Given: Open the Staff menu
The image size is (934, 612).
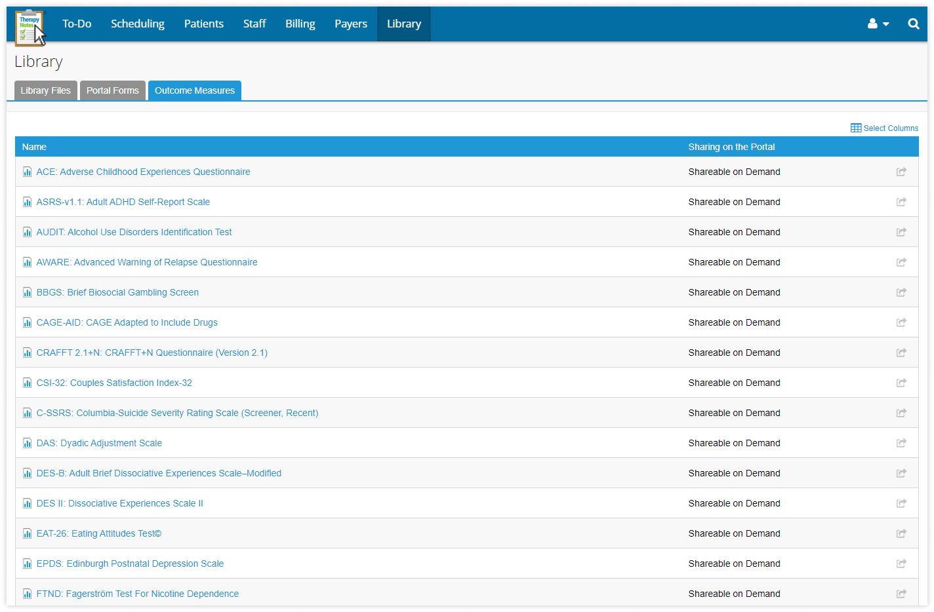Looking at the screenshot, I should tap(254, 24).
